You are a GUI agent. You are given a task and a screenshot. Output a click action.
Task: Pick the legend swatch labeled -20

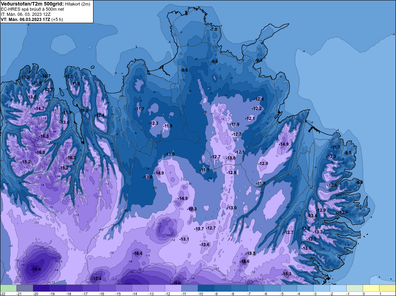point(41,288)
